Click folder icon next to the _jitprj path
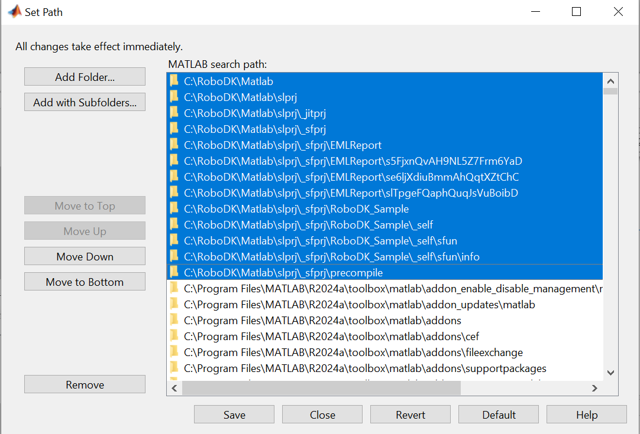The width and height of the screenshot is (640, 434). (x=174, y=113)
